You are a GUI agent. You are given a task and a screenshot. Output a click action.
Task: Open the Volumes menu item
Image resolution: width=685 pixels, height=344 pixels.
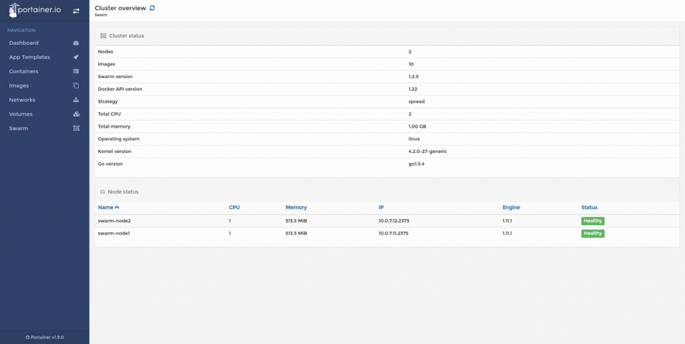[21, 114]
